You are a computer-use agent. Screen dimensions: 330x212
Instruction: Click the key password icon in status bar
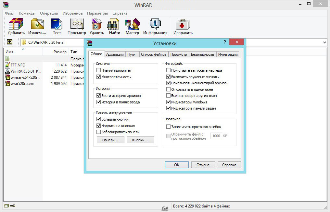pos(13,206)
